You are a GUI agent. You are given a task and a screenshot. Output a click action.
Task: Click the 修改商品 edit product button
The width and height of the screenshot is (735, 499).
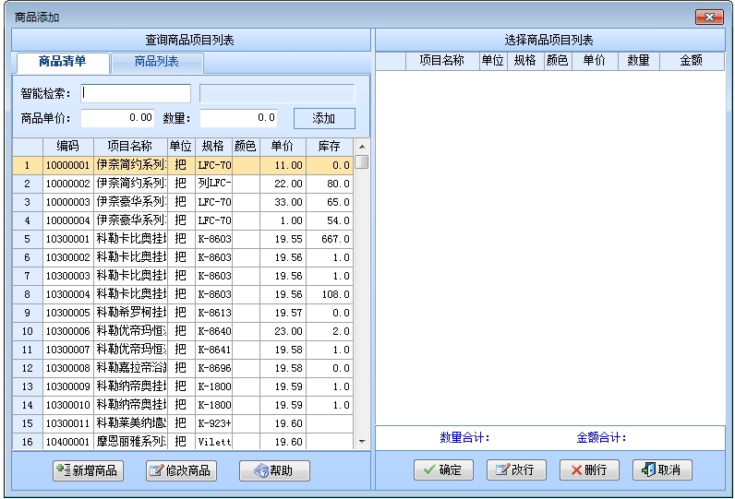click(181, 470)
